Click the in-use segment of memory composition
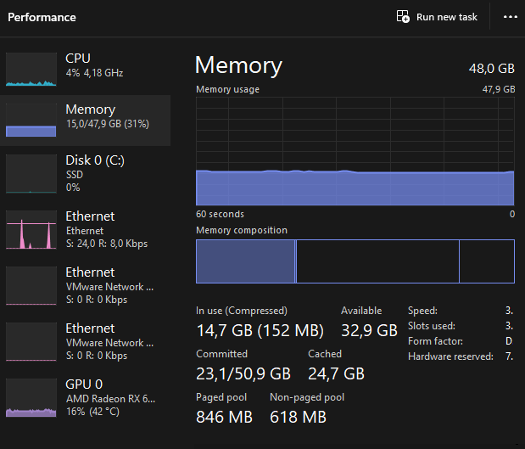 pos(244,261)
